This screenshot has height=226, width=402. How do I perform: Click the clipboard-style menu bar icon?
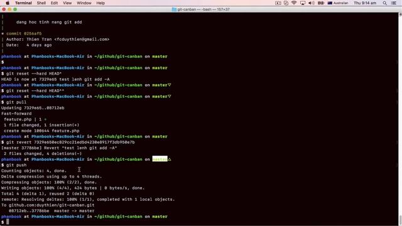pos(286,3)
